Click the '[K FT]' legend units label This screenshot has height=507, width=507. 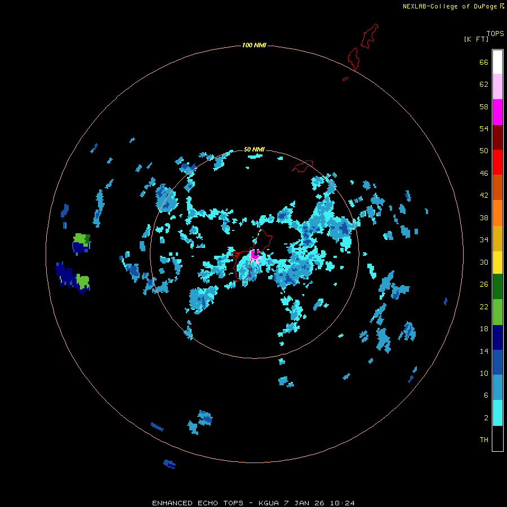(x=476, y=39)
